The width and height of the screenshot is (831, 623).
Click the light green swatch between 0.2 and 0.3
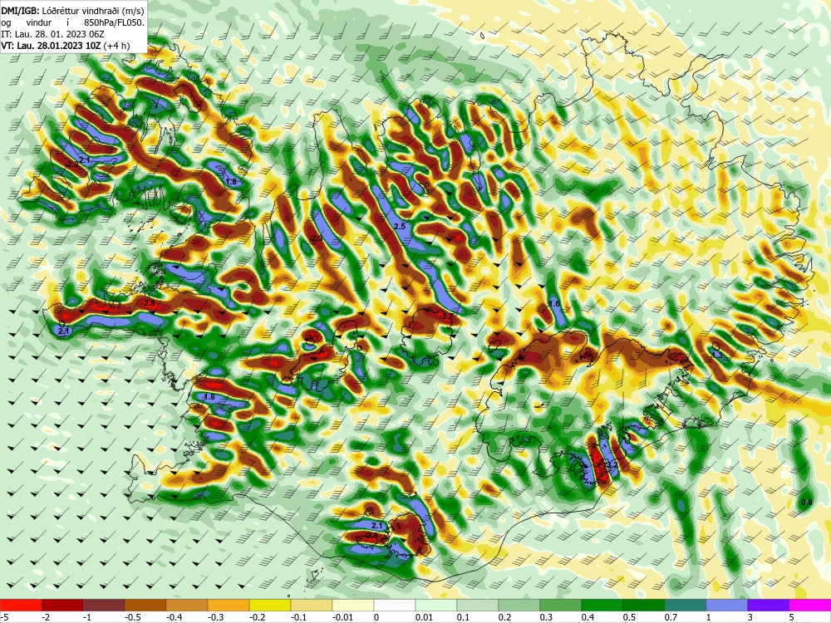tap(519, 605)
